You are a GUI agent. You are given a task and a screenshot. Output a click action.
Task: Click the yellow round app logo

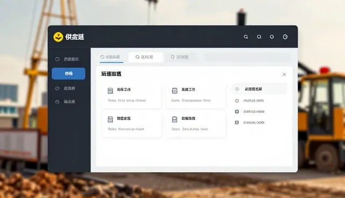pyautogui.click(x=58, y=37)
